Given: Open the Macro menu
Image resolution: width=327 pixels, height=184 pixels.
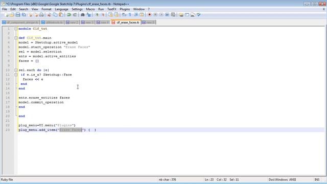Looking at the screenshot, I should click(90, 9).
